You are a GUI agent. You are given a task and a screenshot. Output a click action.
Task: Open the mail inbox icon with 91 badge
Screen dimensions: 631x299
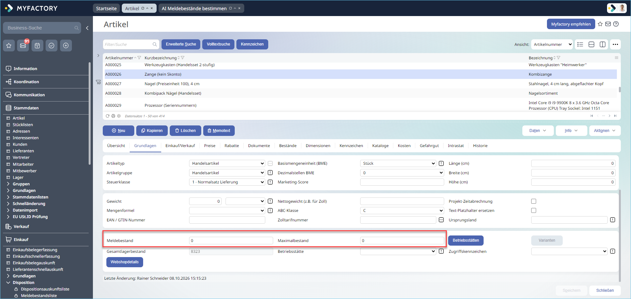pos(23,46)
